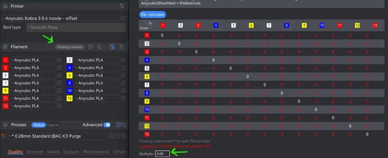Switch to the Multimaterial tab

(96, 152)
